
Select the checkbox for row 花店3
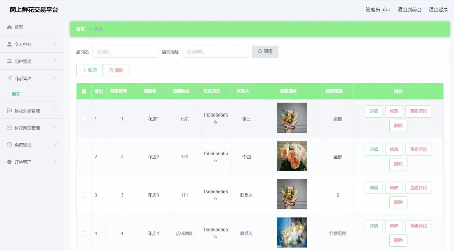coord(83,195)
